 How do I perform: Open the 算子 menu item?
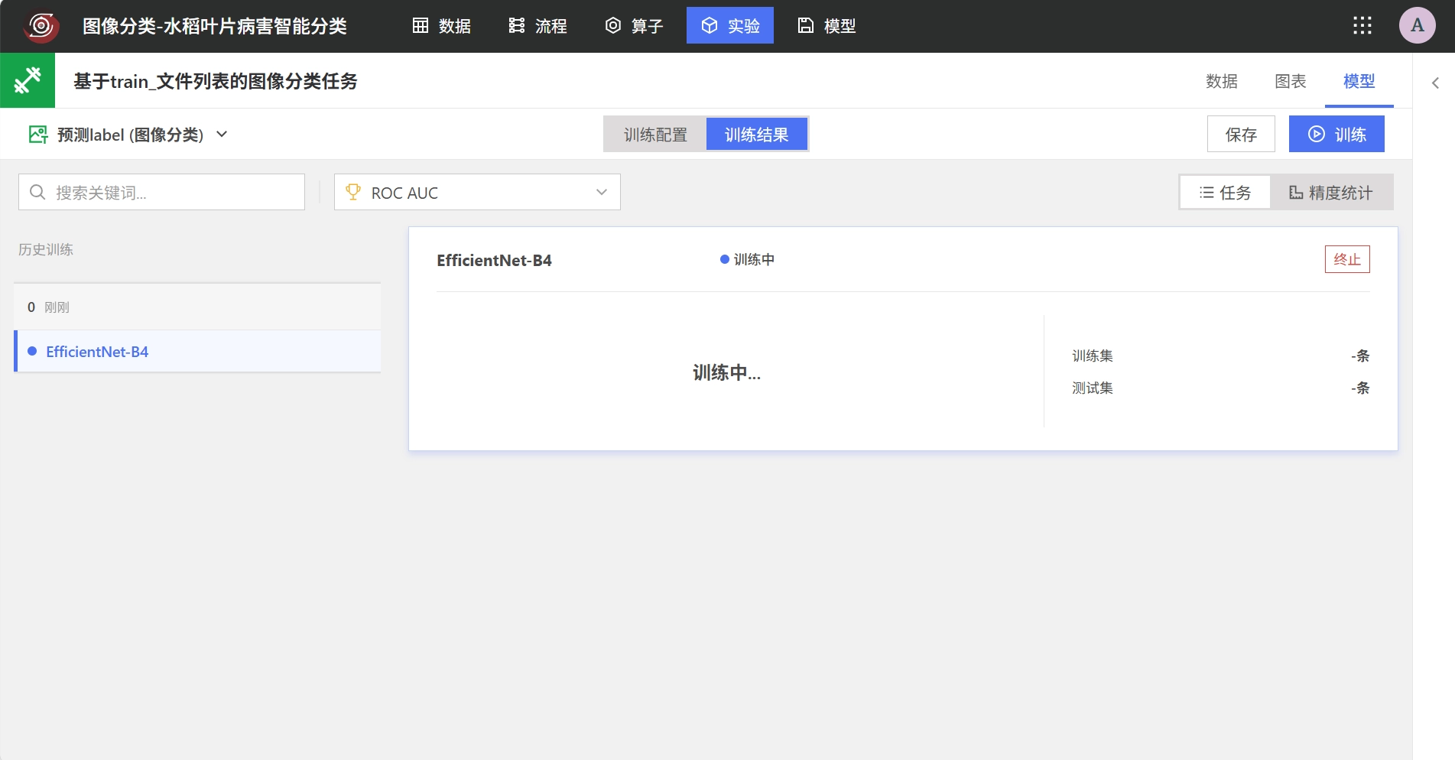point(634,25)
